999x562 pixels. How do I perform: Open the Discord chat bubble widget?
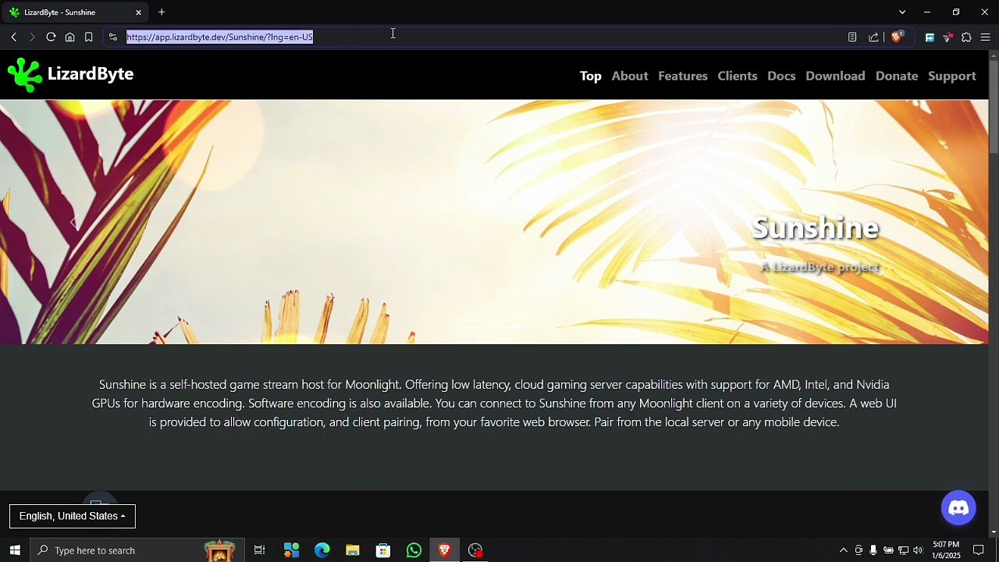(x=958, y=508)
